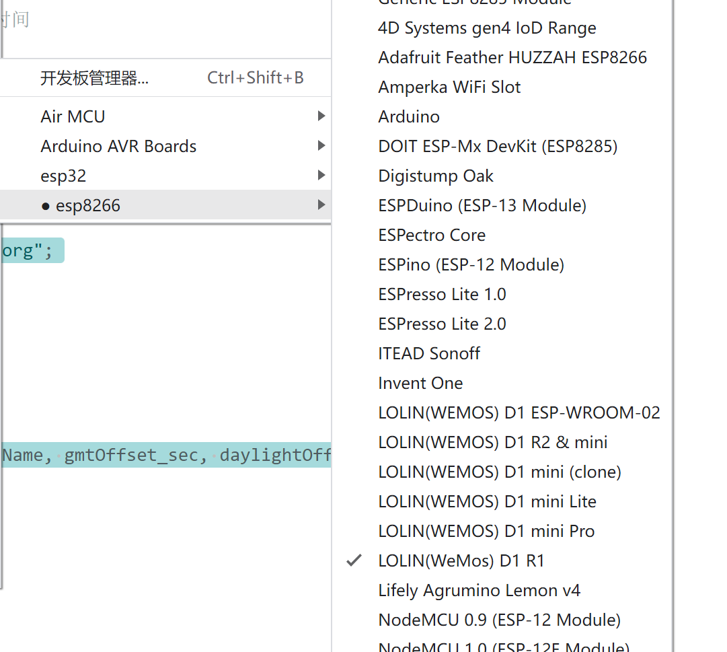Click the arrow next to Arduino AVR Boards

(321, 145)
